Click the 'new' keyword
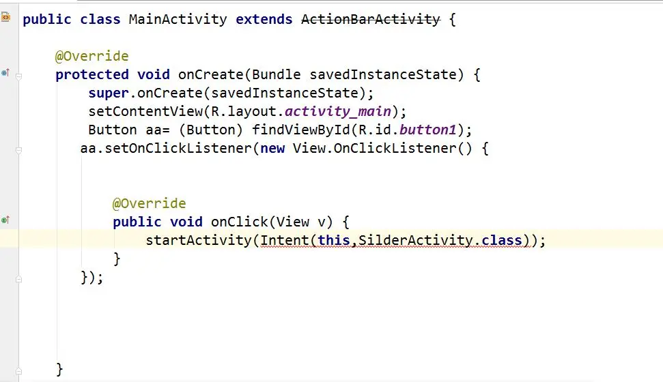 (x=272, y=149)
